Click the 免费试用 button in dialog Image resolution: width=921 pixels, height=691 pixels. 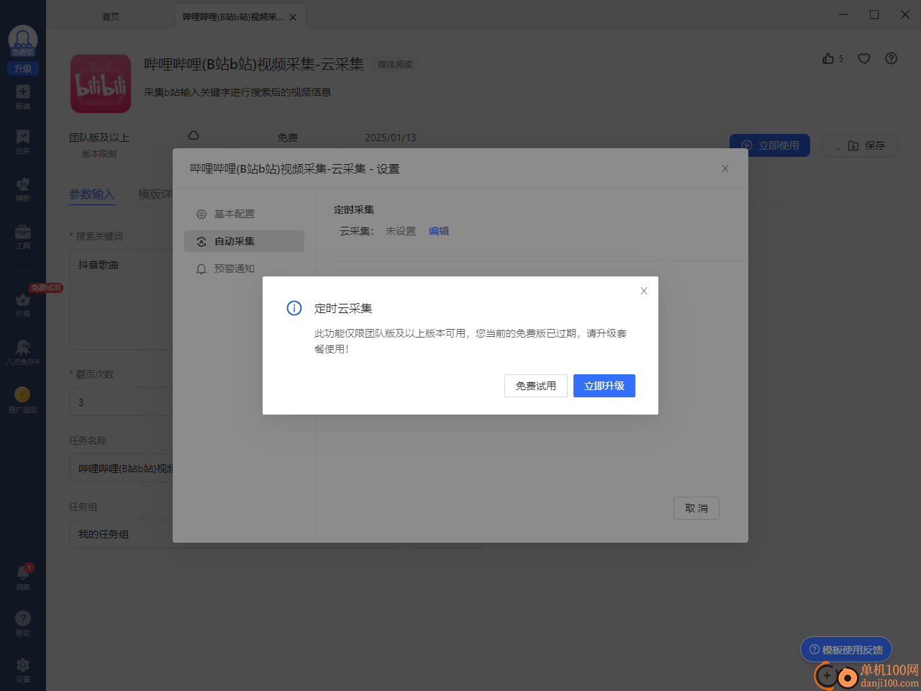point(535,386)
